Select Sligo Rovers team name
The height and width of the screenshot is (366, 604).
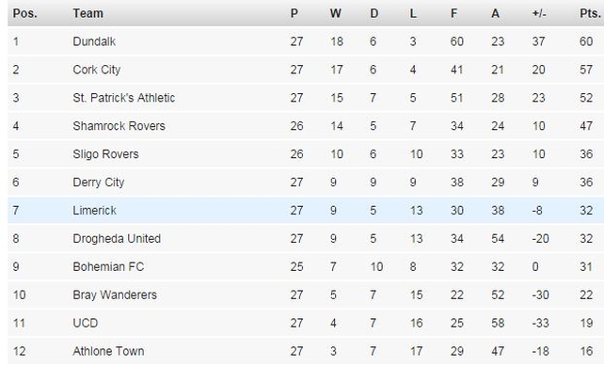[105, 154]
